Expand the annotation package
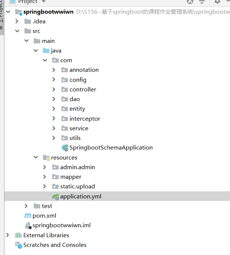 point(54,70)
